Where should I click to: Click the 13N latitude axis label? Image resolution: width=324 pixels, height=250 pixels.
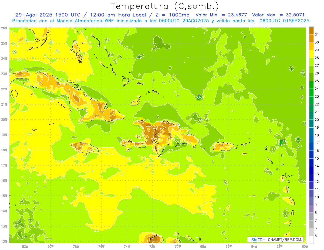pyautogui.click(x=4, y=226)
